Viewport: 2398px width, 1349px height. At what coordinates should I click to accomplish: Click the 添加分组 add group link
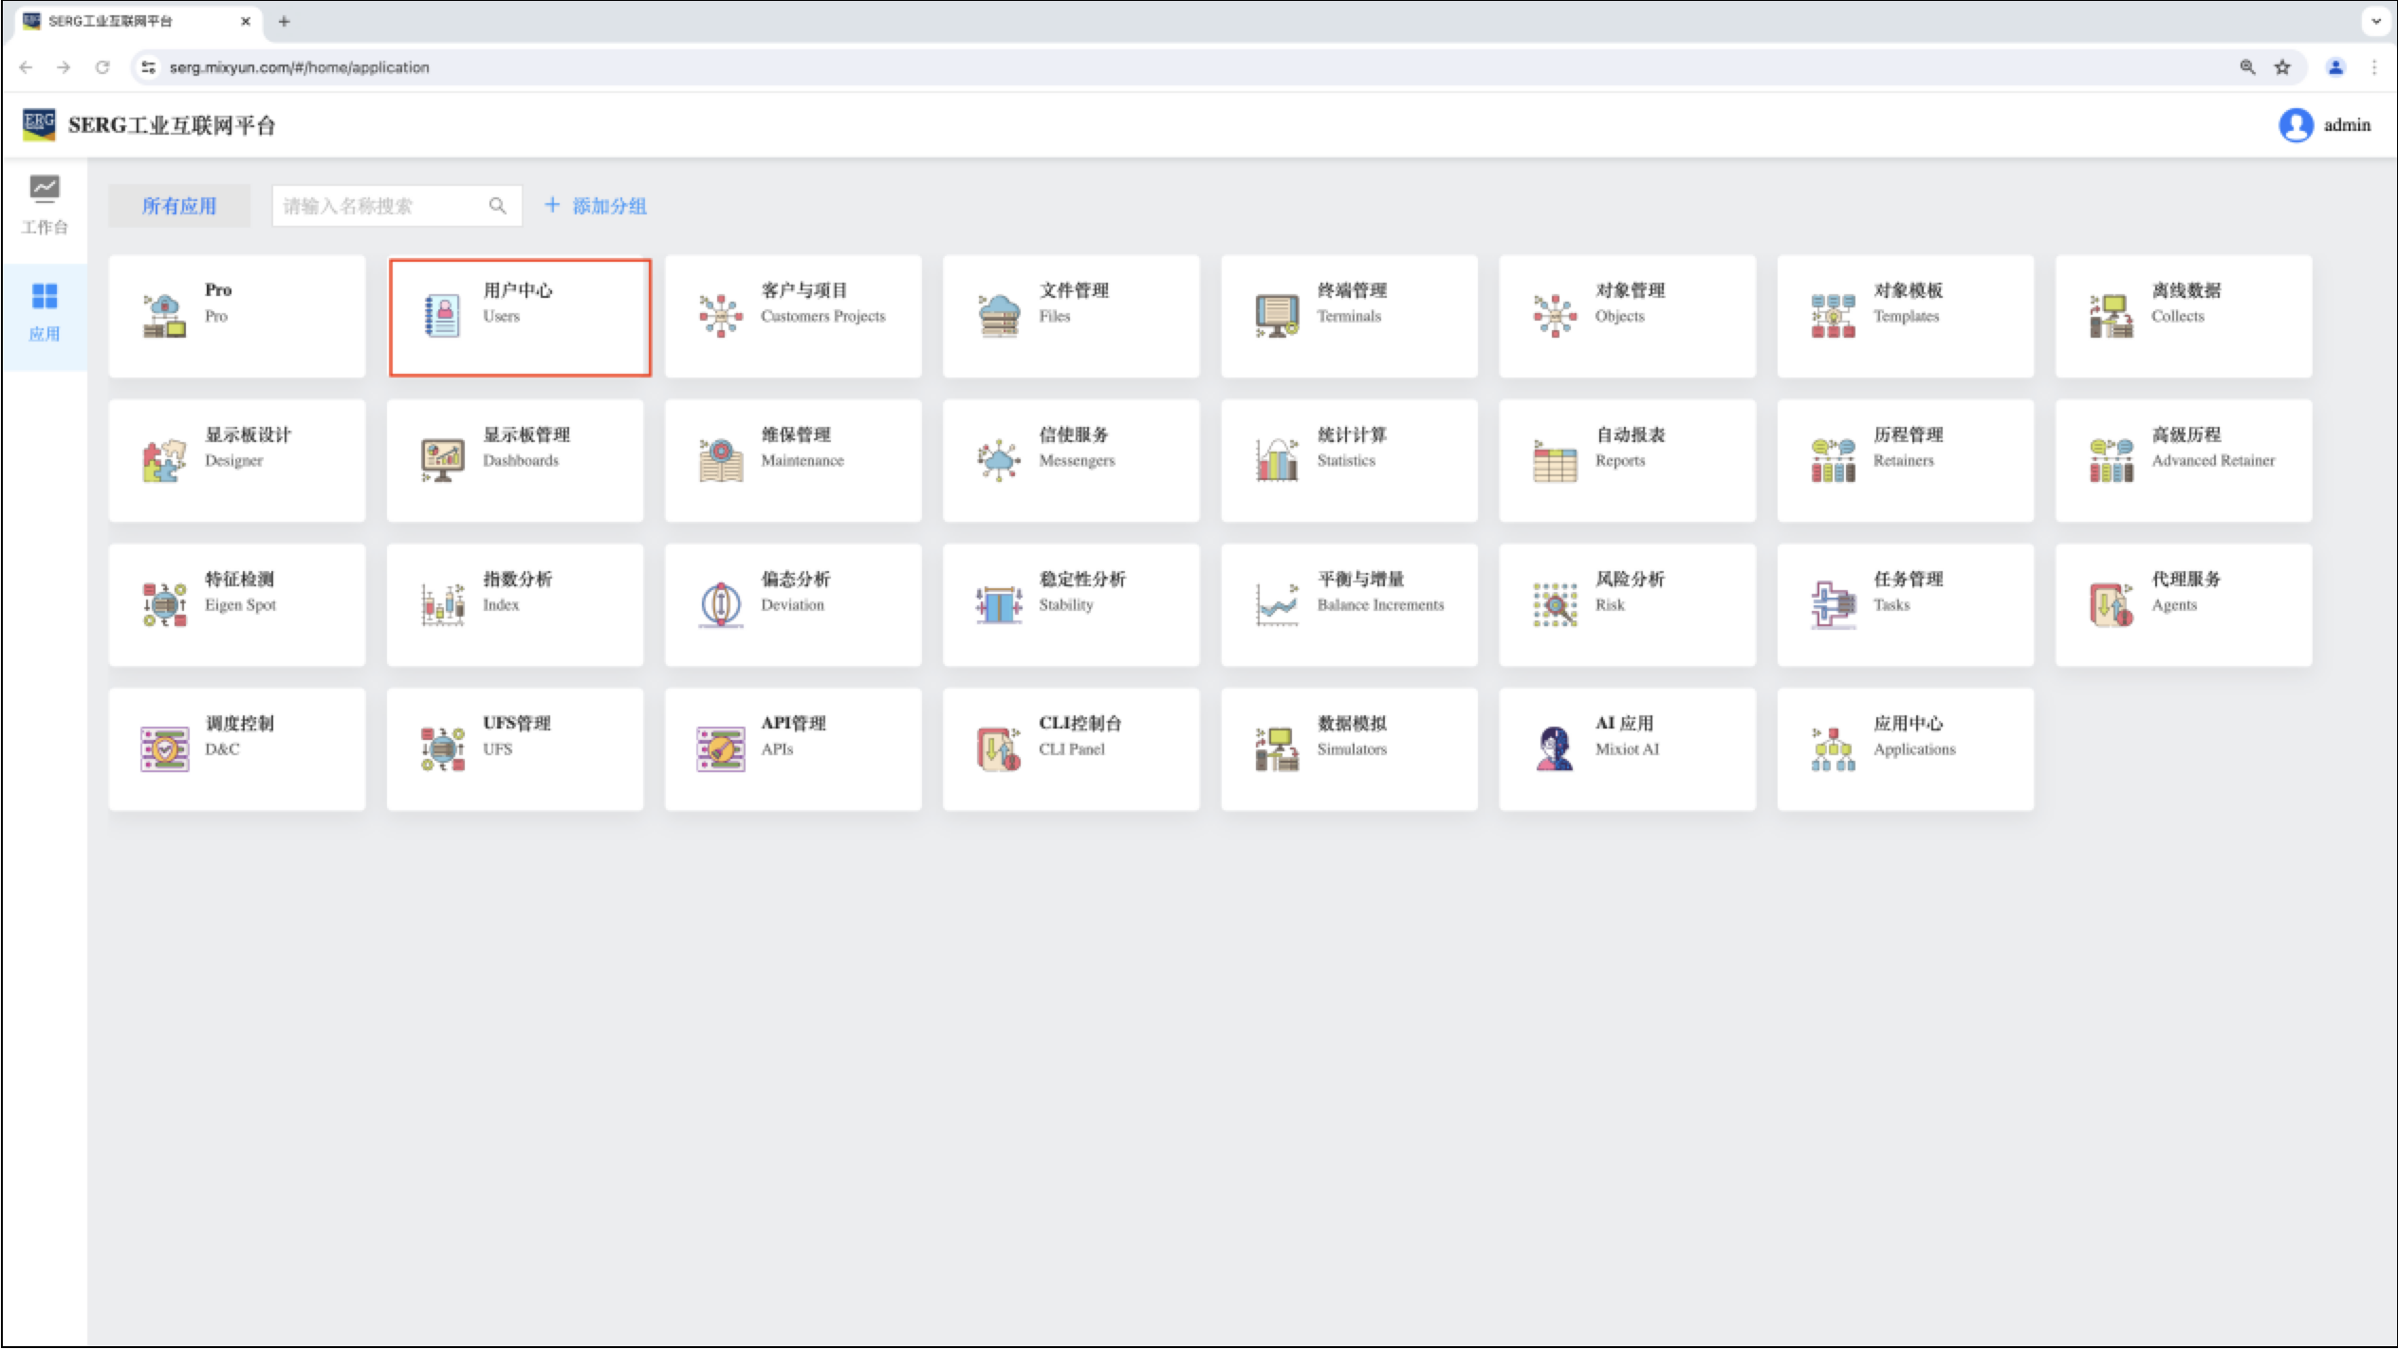coord(596,206)
